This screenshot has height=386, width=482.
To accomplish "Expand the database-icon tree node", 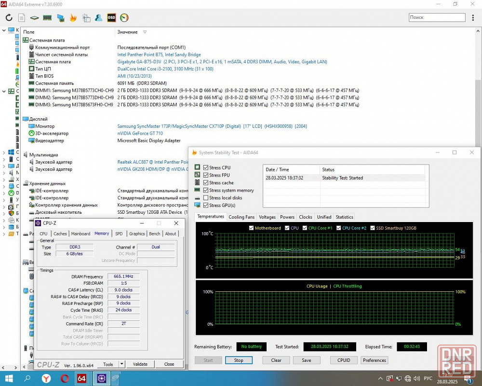I will tap(4, 227).
